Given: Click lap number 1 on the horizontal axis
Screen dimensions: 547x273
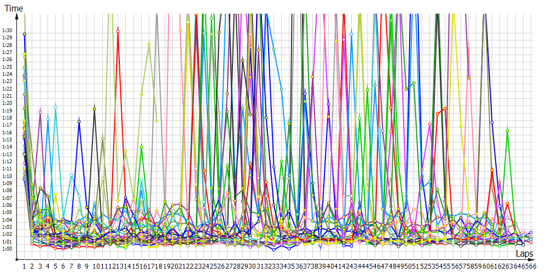Looking at the screenshot, I should (24, 266).
